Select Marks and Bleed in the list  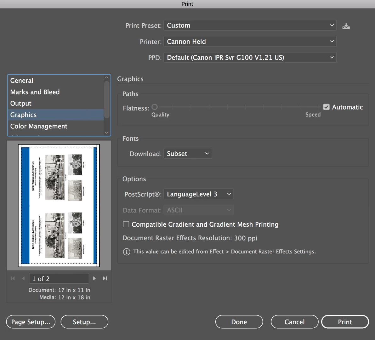tap(56, 92)
